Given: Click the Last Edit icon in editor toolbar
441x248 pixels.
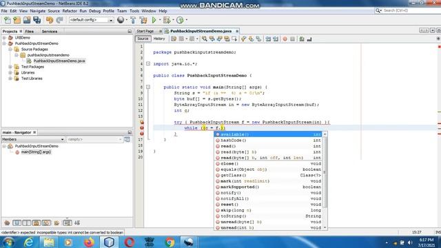Looking at the screenshot, I should coord(174,39).
